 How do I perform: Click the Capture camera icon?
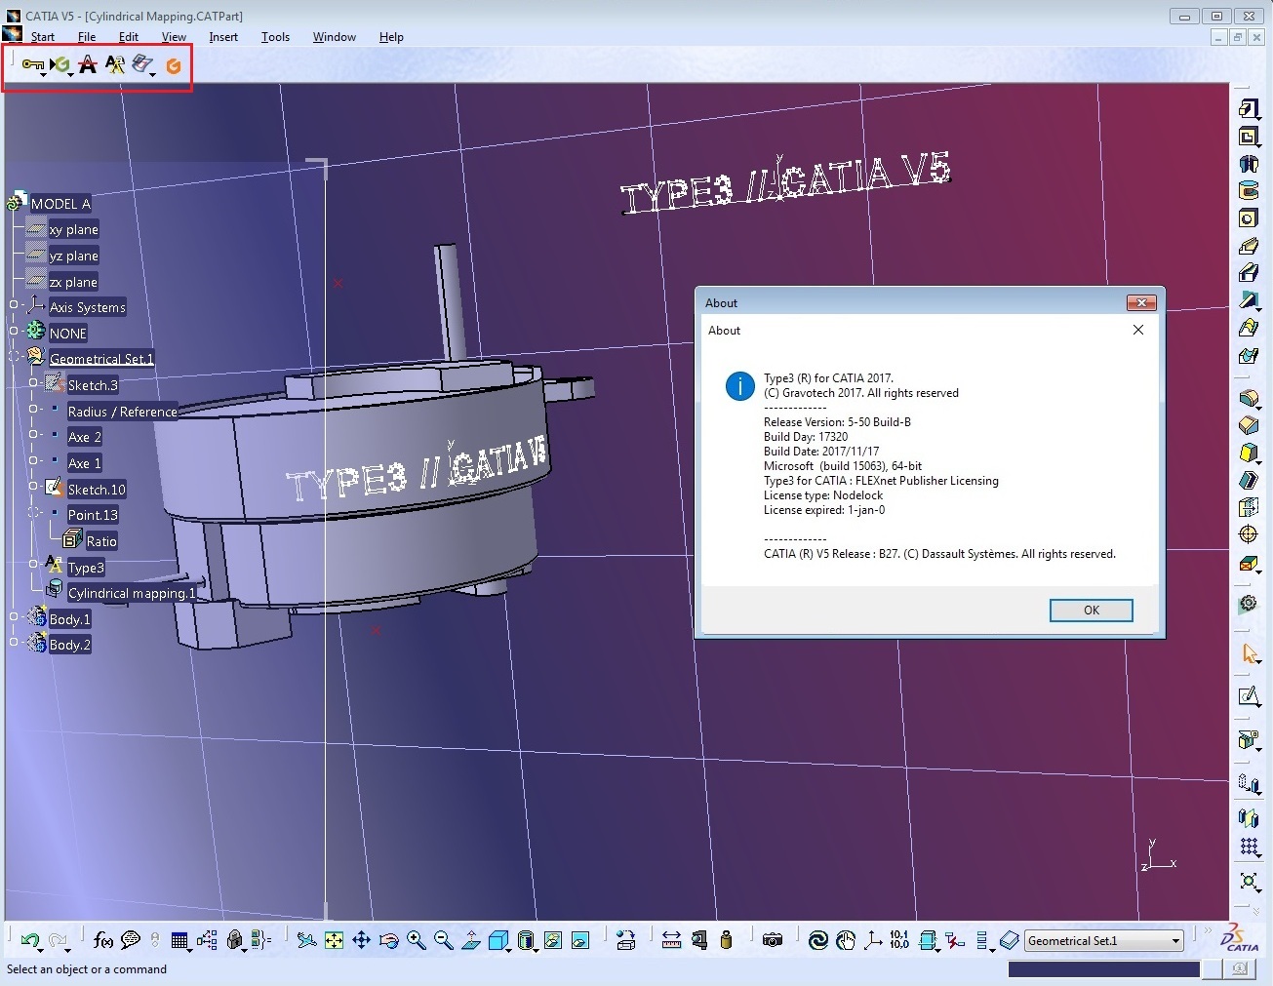773,940
